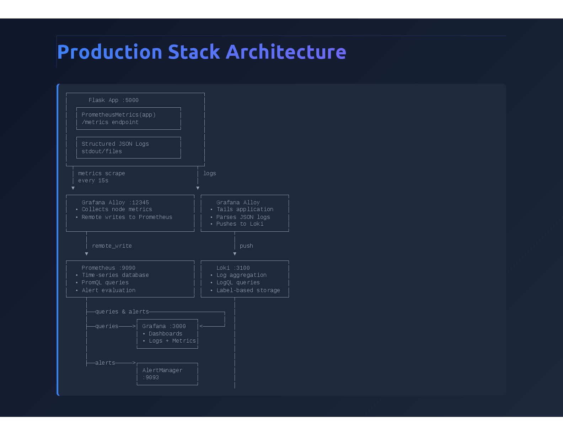The height and width of the screenshot is (435, 563).
Task: Click the 'alerts' arrow label
Action: (x=105, y=363)
